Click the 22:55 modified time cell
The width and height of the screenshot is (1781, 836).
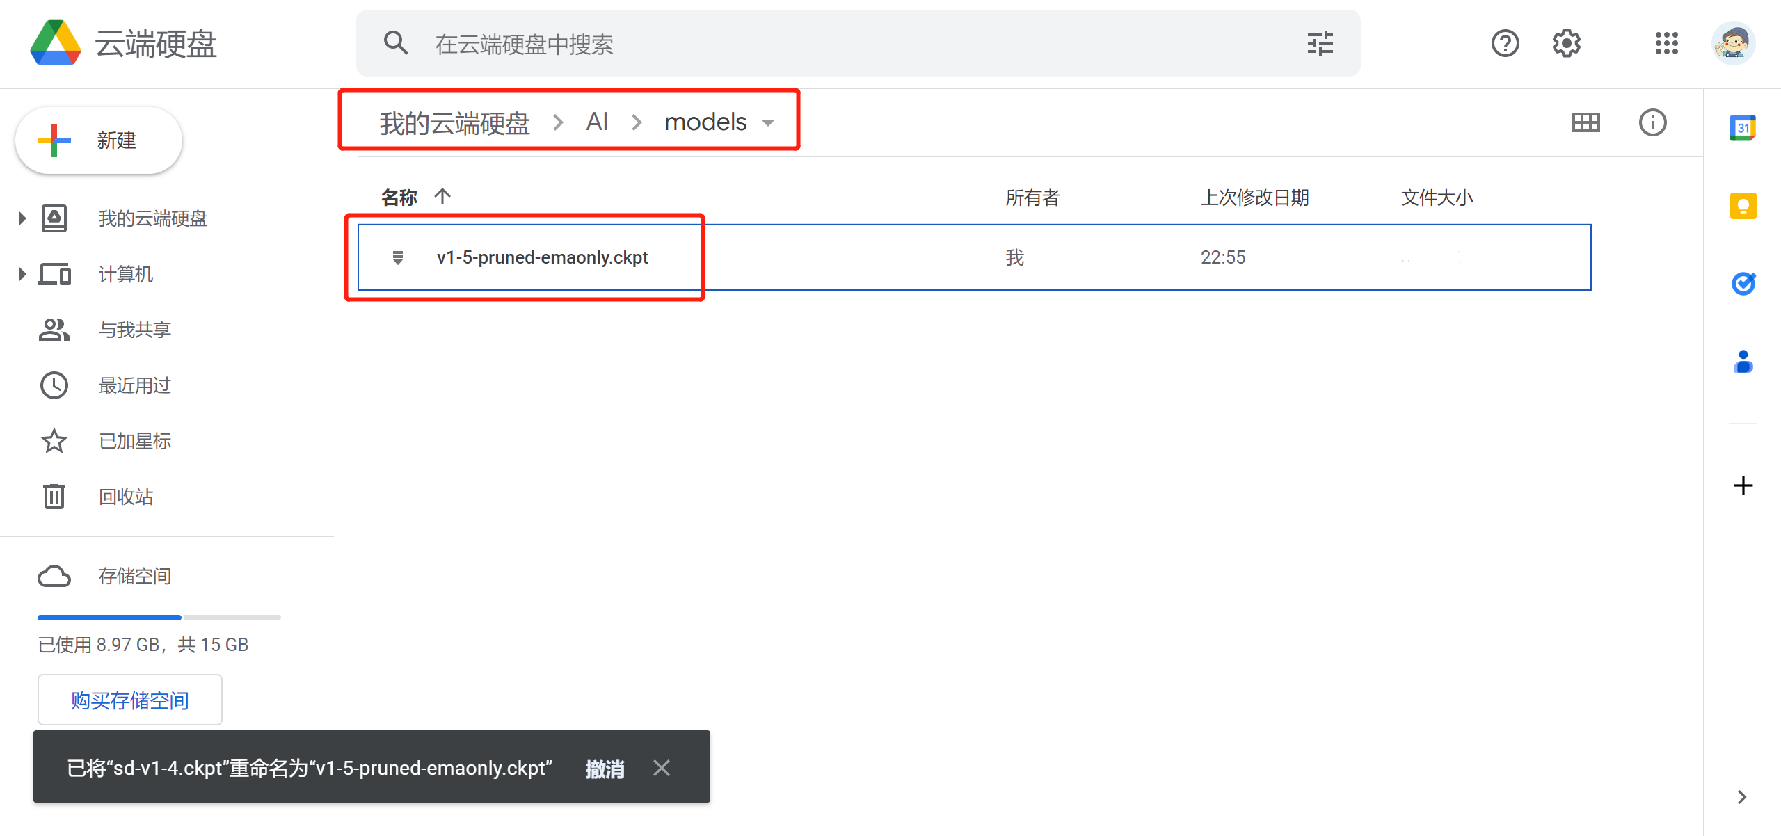coord(1223,257)
